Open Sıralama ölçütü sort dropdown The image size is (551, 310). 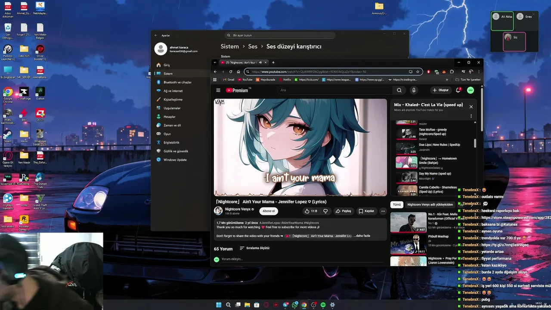pyautogui.click(x=254, y=248)
